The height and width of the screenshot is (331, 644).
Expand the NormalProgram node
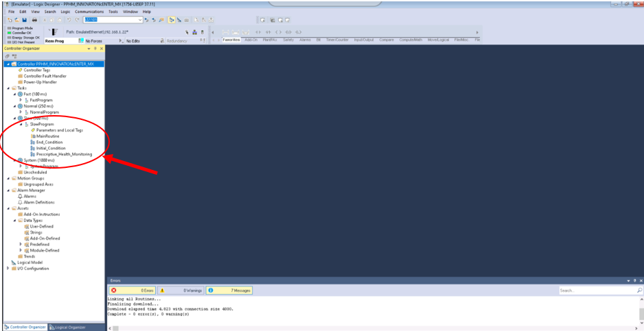point(21,112)
